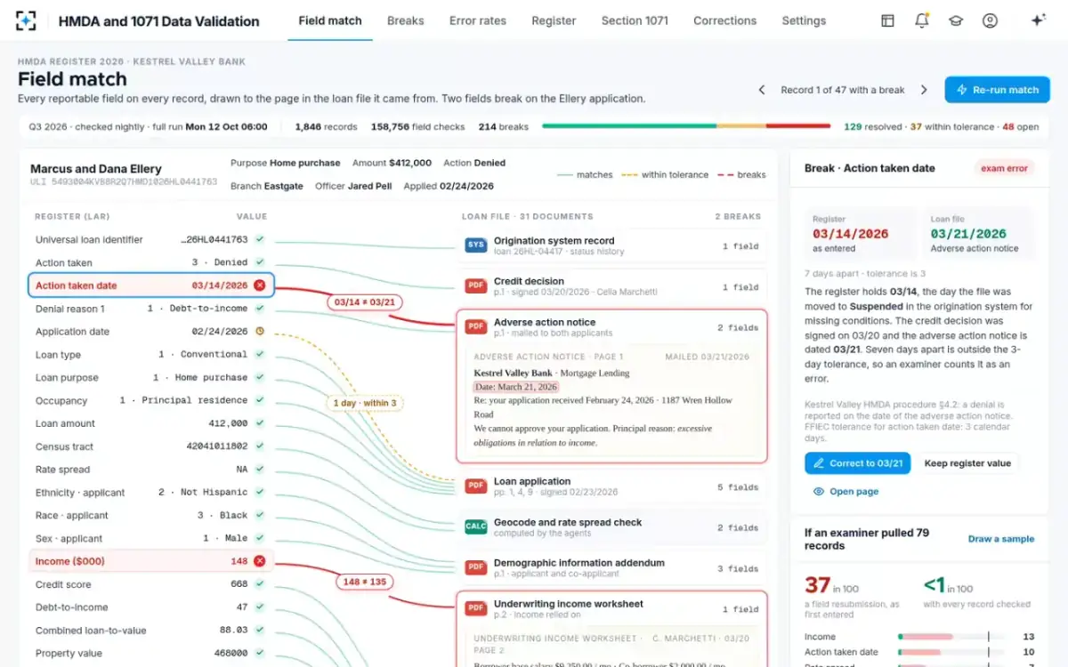This screenshot has width=1068, height=667.
Task: Click PDF icon of Loan application
Action: point(475,486)
